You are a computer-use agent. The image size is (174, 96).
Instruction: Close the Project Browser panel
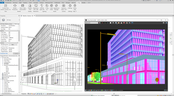tap(19, 56)
